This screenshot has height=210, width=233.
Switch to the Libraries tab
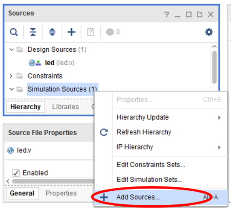(65, 107)
